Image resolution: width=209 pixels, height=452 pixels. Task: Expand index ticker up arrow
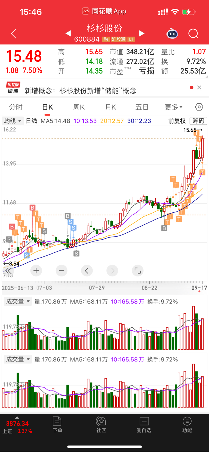coord(17,417)
